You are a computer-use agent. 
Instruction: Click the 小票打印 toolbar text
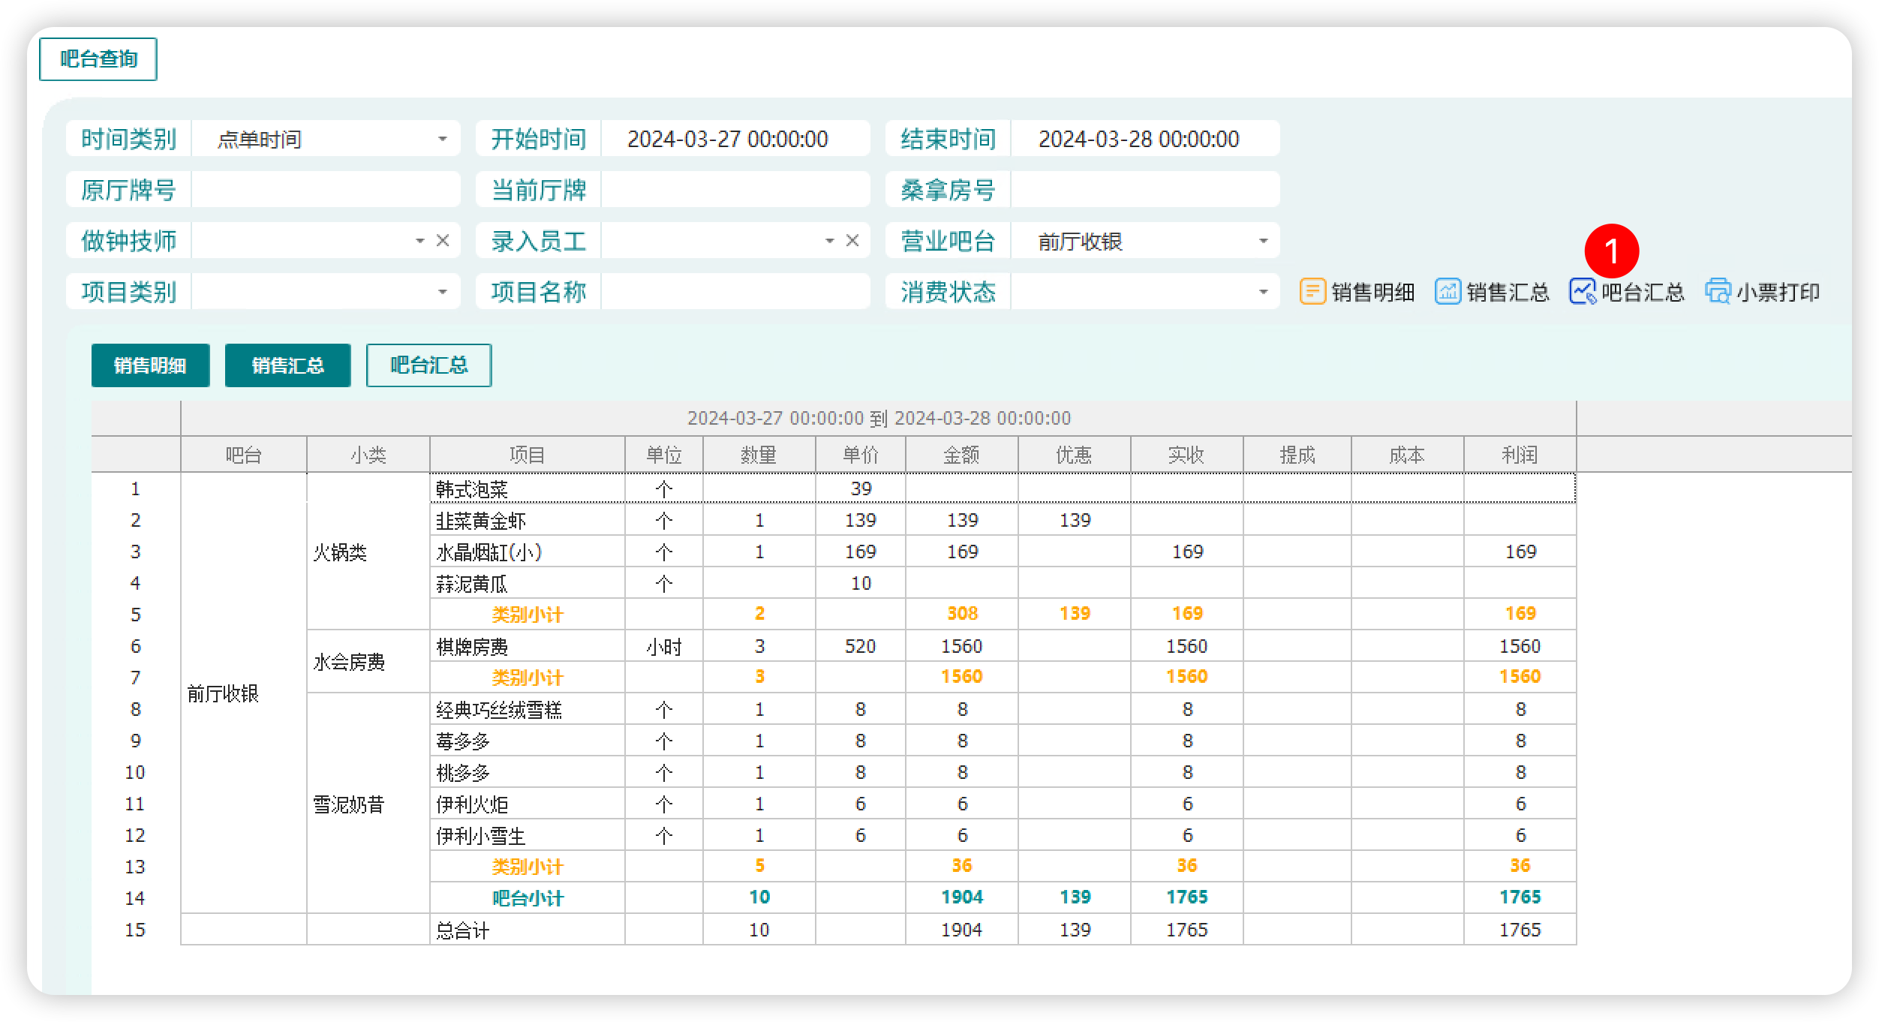point(1778,292)
